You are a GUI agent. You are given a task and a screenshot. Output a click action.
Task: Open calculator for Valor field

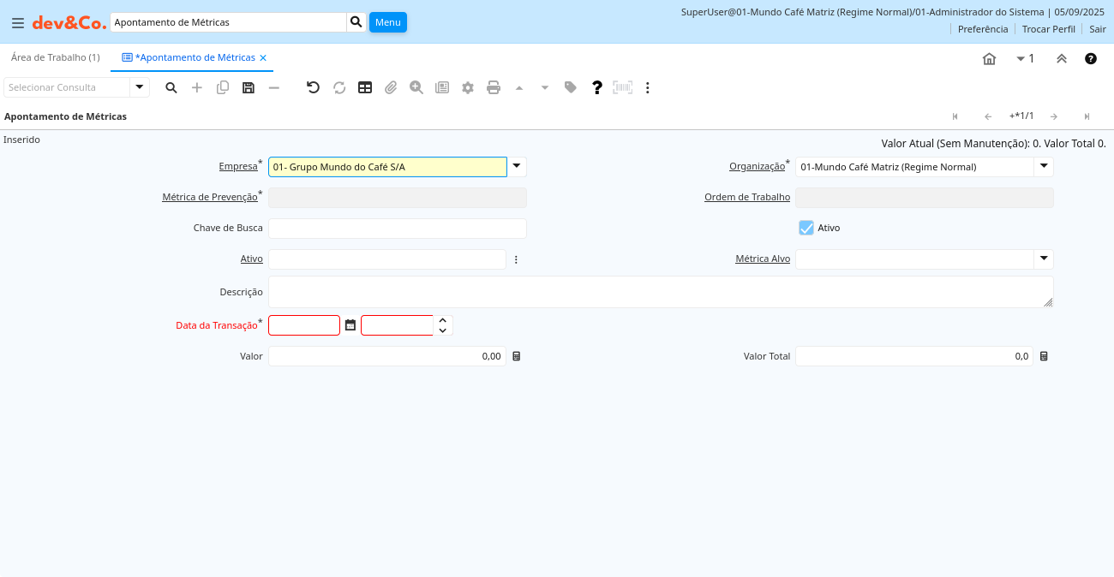[x=517, y=356]
